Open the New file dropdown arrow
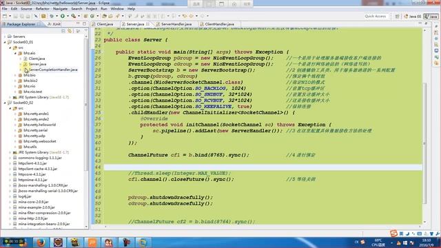The width and height of the screenshot is (441, 248). click(x=10, y=17)
